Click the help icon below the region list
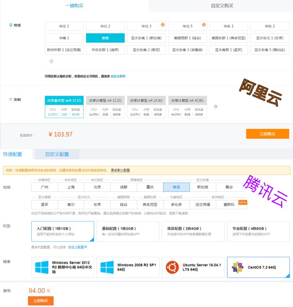 point(51,61)
